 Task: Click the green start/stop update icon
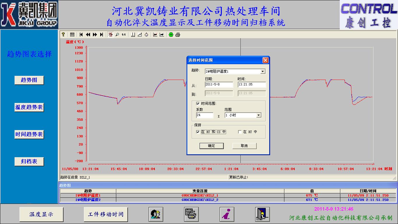tap(171, 35)
